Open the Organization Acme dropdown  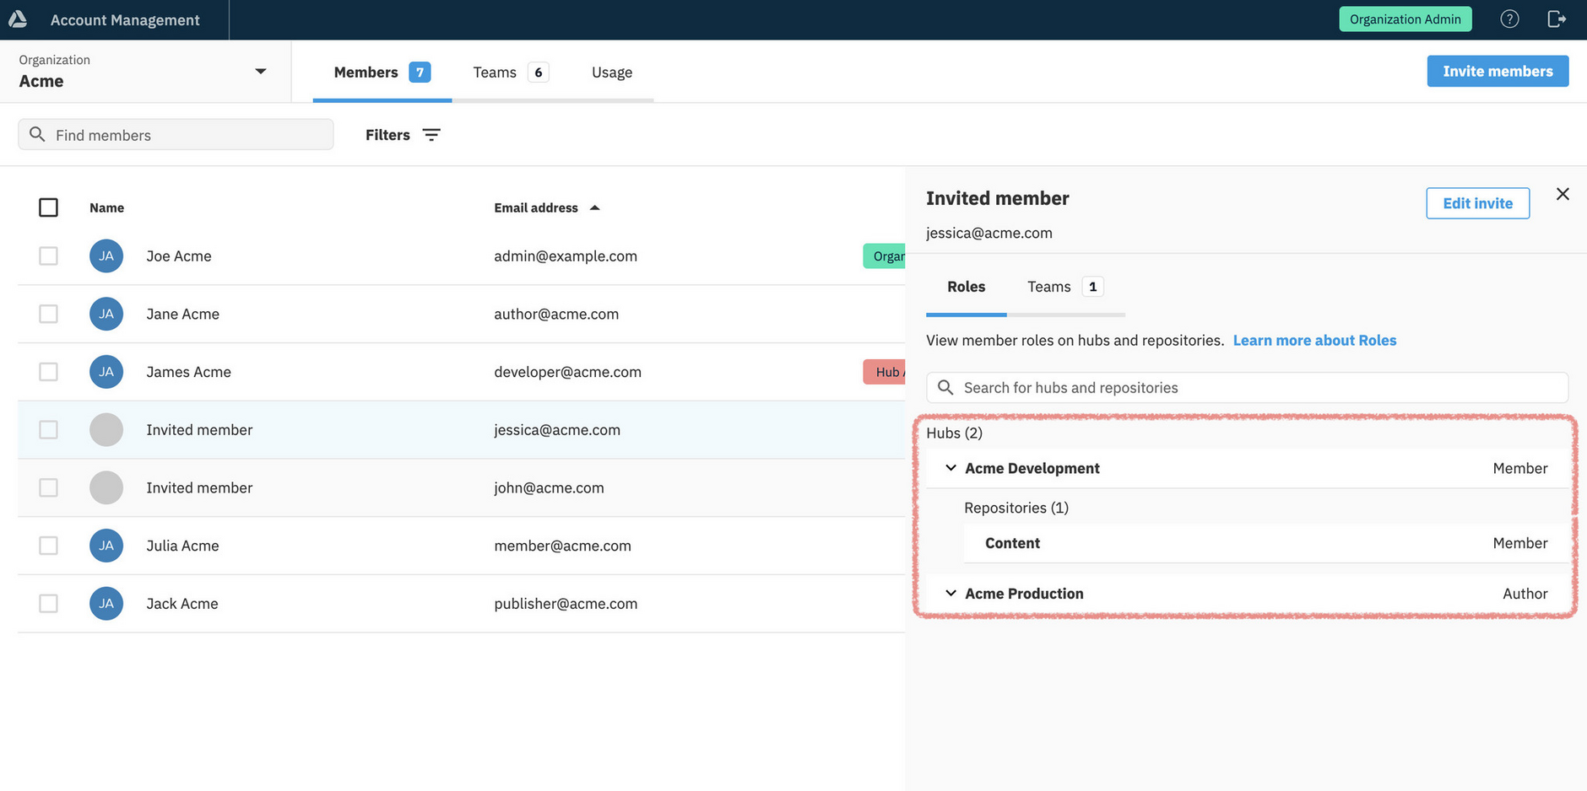click(145, 72)
